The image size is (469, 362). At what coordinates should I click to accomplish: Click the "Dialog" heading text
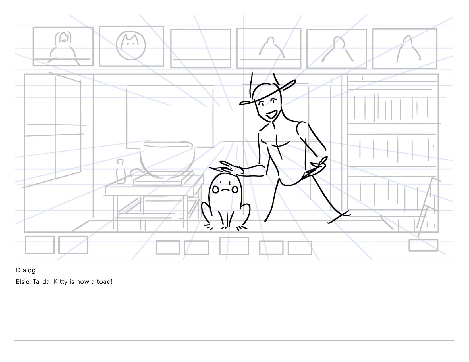(x=26, y=270)
